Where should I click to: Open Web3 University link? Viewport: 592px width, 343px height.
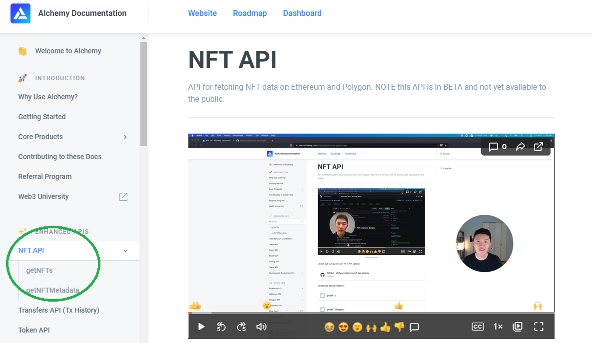point(43,197)
